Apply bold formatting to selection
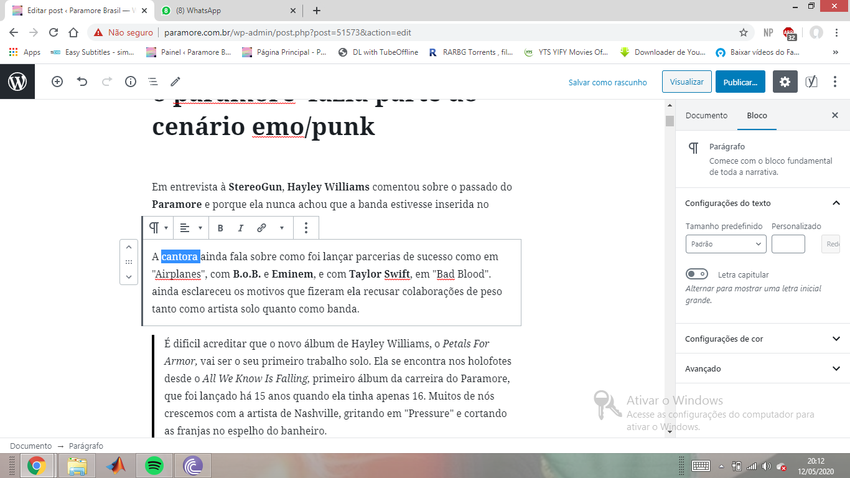This screenshot has width=850, height=478. [220, 228]
